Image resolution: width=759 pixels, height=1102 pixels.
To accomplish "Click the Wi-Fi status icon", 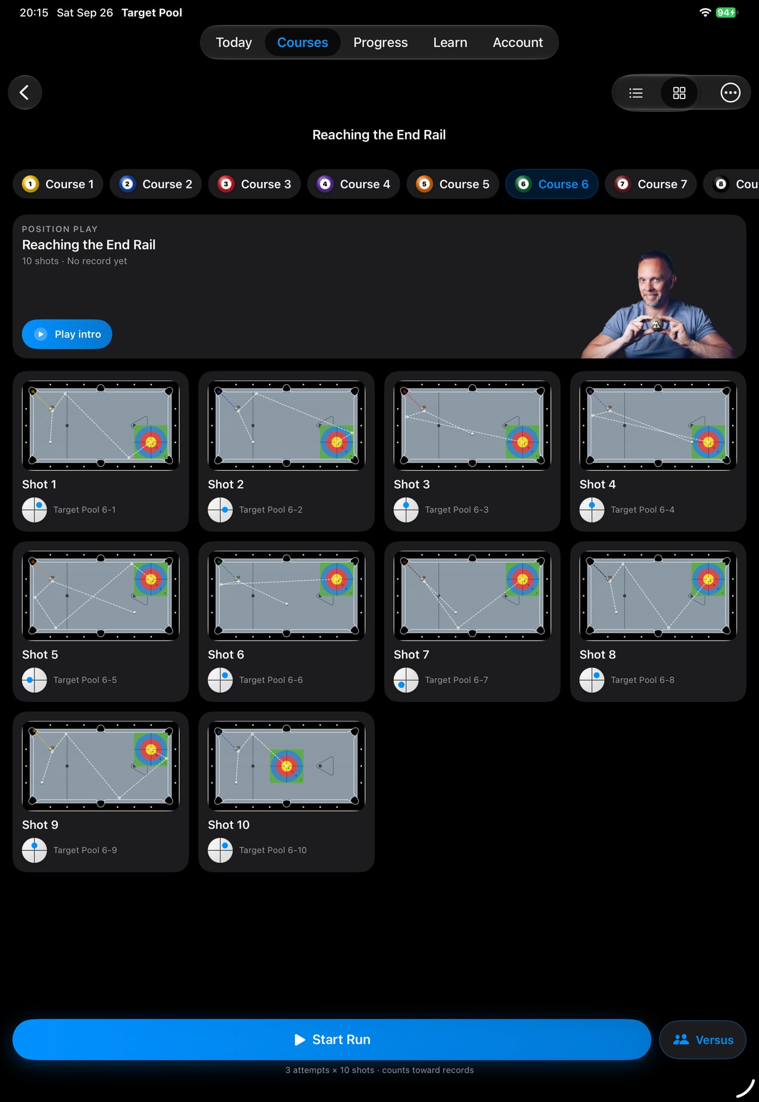I will (705, 12).
